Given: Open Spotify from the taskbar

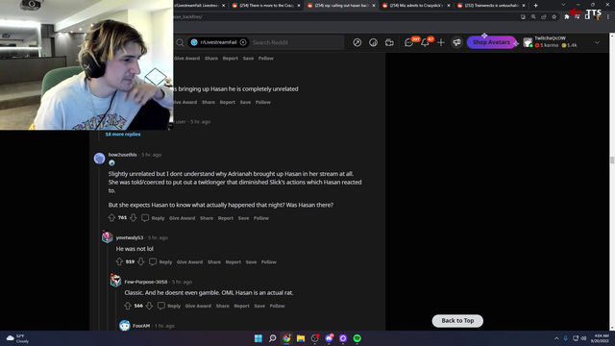Looking at the screenshot, I should (x=357, y=338).
